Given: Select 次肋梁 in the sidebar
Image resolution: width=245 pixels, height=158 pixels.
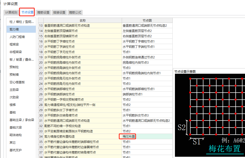Looking at the screenshot, I should (x=21, y=97).
